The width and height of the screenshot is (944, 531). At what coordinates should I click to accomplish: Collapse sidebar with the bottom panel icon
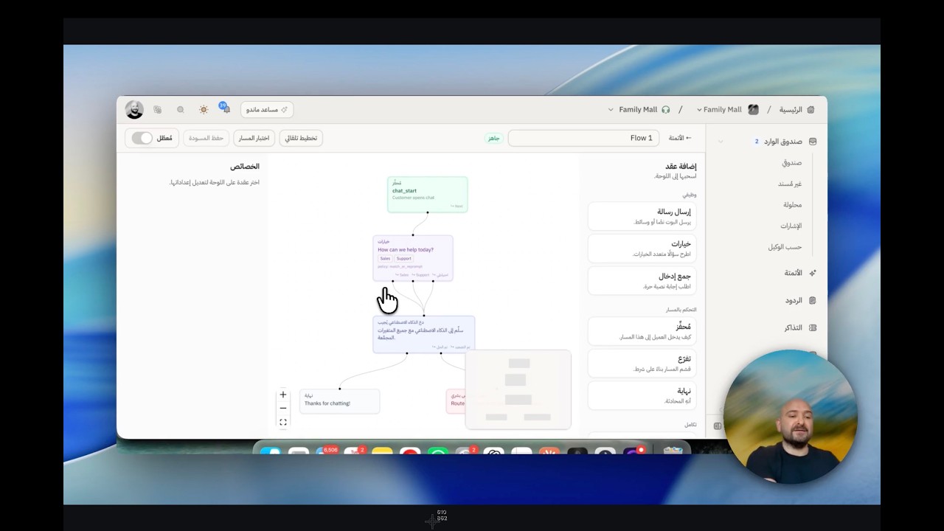[718, 426]
